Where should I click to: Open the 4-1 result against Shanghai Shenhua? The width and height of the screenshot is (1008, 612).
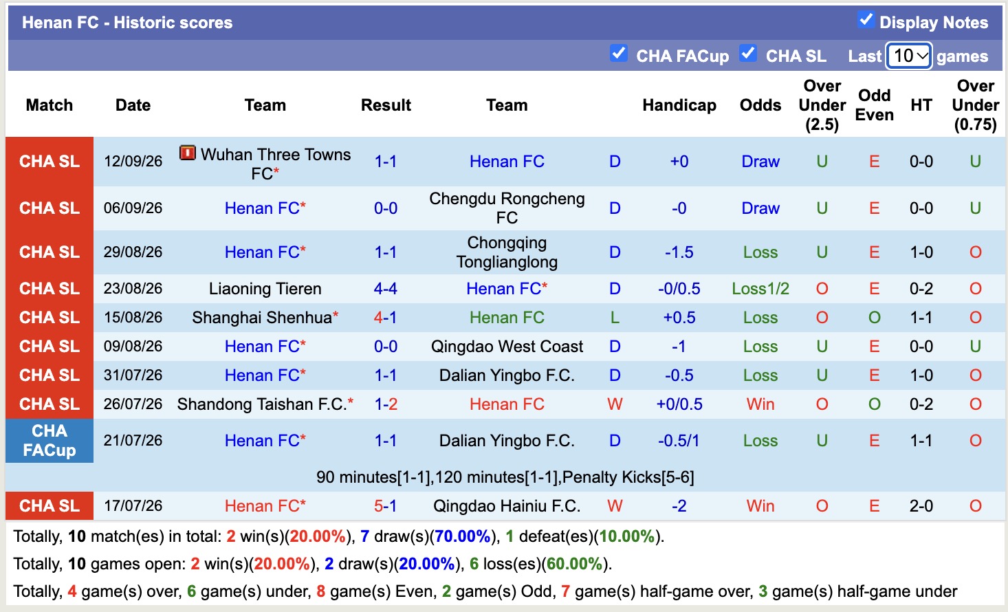click(x=386, y=318)
